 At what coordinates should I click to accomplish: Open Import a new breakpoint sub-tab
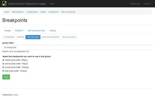(x=50, y=37)
